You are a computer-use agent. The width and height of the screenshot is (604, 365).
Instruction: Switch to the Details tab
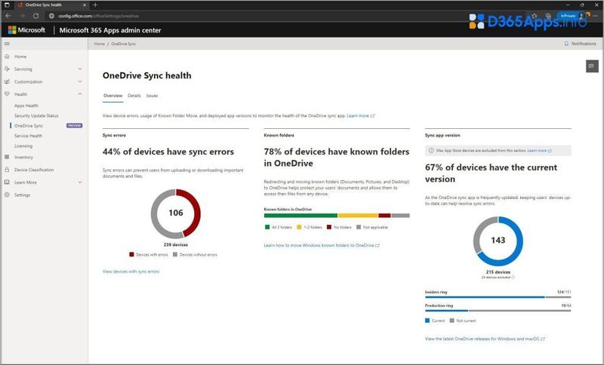click(x=134, y=96)
